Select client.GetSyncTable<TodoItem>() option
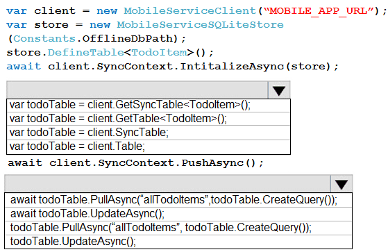Screen dimensions: 388x252 [x=149, y=106]
